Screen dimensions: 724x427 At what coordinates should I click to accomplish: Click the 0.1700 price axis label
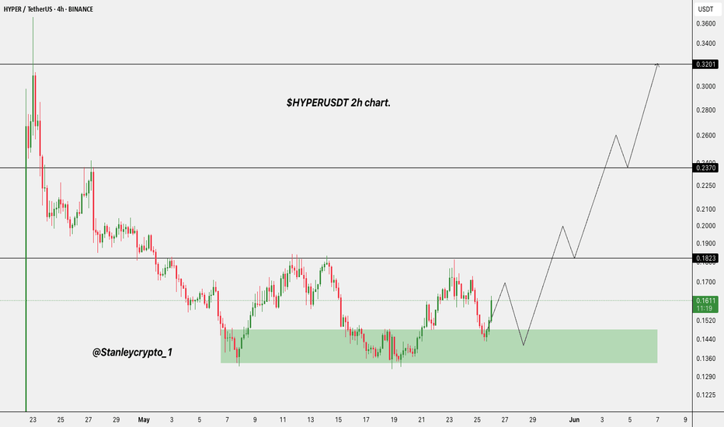click(705, 282)
